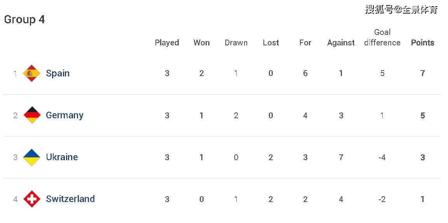Click the Goal difference column header
The height and width of the screenshot is (223, 448).
(x=382, y=37)
